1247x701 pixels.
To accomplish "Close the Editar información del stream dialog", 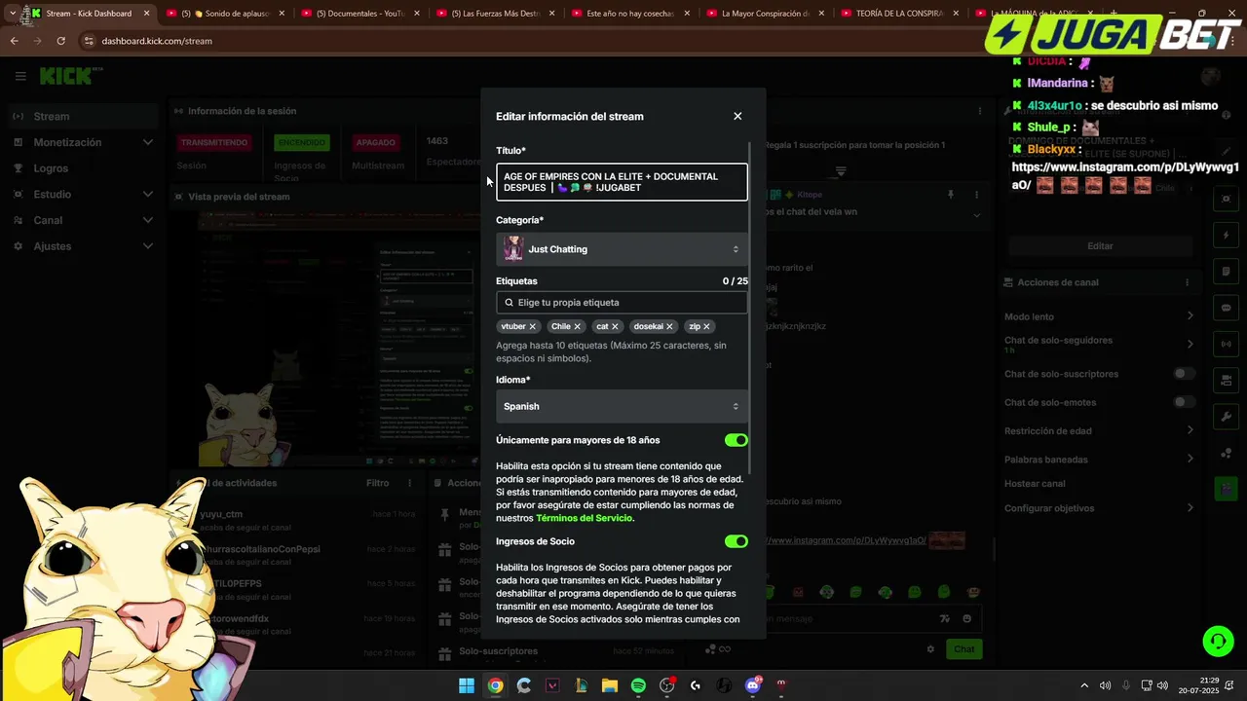I will [x=737, y=116].
